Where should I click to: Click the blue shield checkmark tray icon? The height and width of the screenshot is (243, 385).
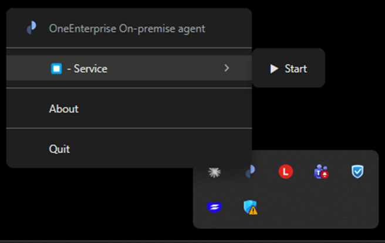(x=357, y=171)
